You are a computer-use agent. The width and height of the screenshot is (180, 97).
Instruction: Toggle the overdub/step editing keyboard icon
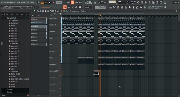tap(76, 2)
